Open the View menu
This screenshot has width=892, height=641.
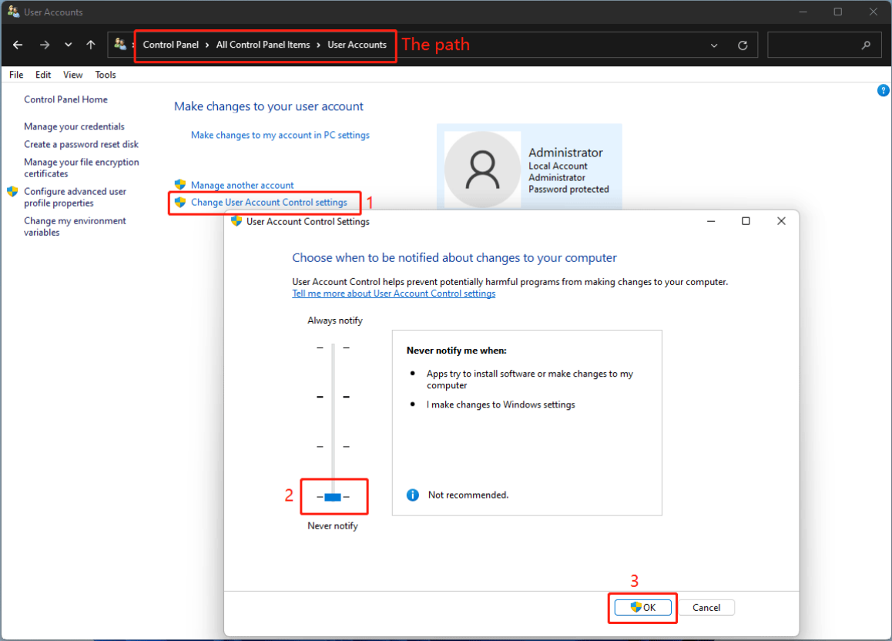tap(73, 75)
